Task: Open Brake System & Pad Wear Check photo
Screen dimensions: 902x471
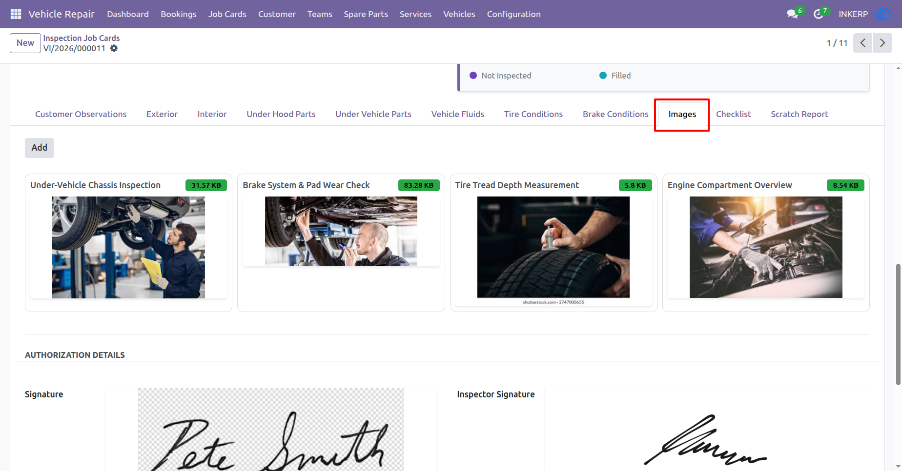Action: point(341,231)
